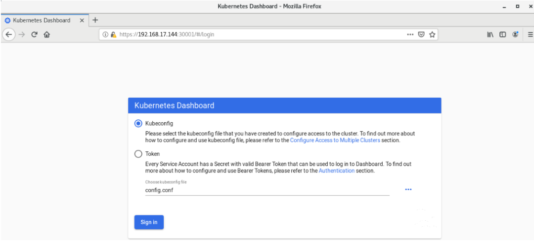Browse for kubeconfig file via blue dots
Viewport: 534px width, 242px height.
408,189
